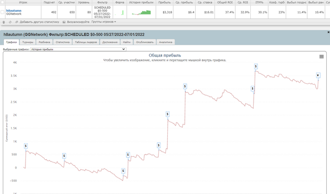Viewport: 330px width, 194px height.
Task: Switch to the 'Графики' tab
Action: click(11, 42)
